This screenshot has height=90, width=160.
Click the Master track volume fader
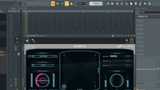18,54
